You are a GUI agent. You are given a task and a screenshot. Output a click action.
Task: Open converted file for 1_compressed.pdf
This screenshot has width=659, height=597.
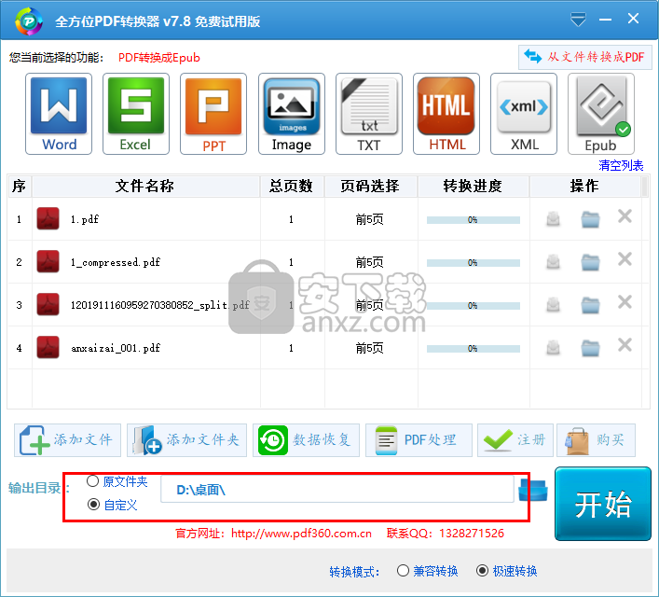(x=553, y=262)
